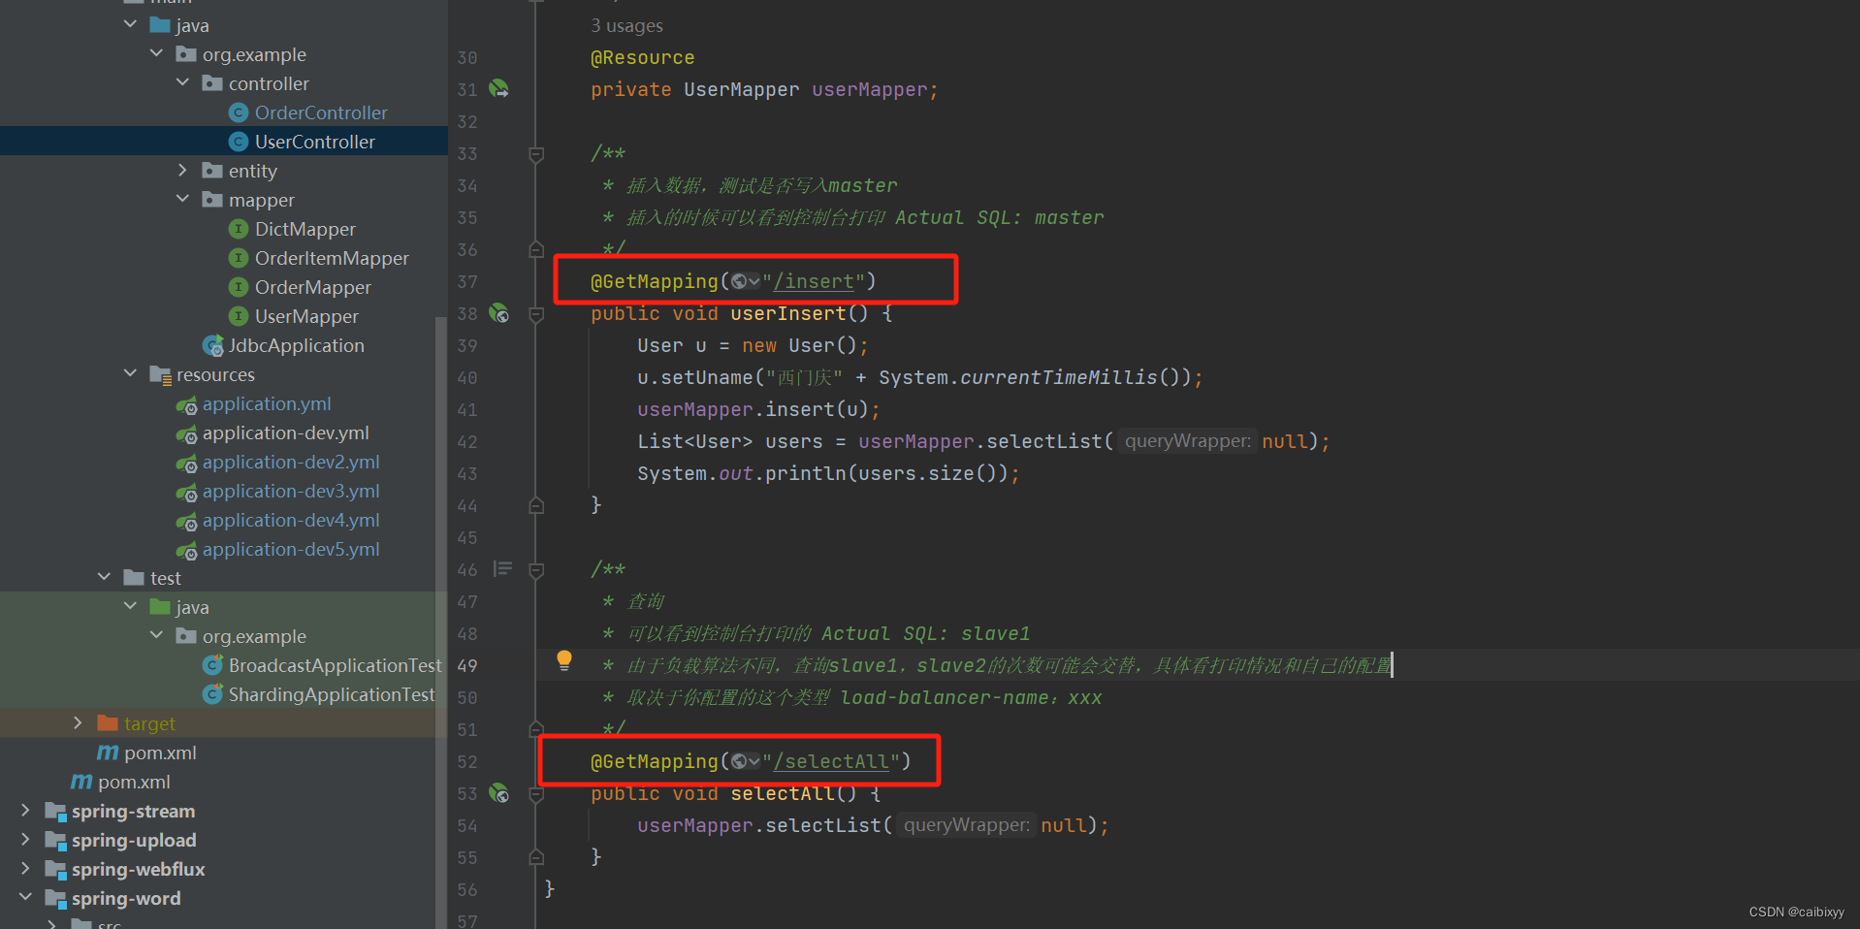Click the BroadcastApplicationTest class icon
Screen dimensions: 1860x929
pyautogui.click(x=213, y=665)
